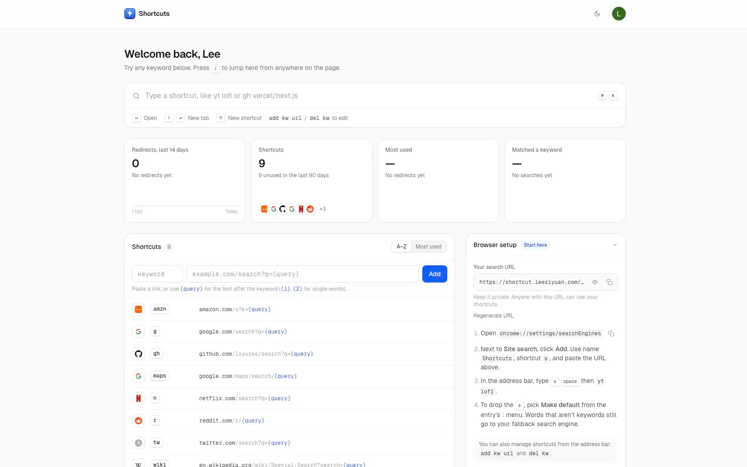Click the +3 more shortcuts indicator
The height and width of the screenshot is (467, 747).
coord(322,209)
